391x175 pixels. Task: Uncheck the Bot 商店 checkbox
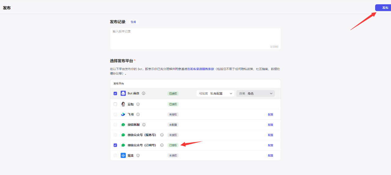pyautogui.click(x=115, y=94)
